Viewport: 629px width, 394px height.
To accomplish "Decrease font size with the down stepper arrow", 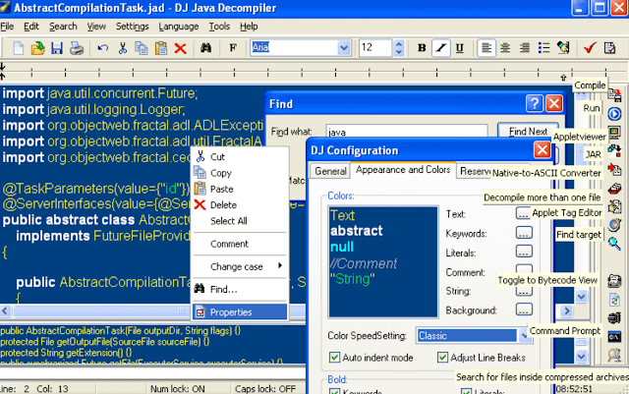I will 398,52.
